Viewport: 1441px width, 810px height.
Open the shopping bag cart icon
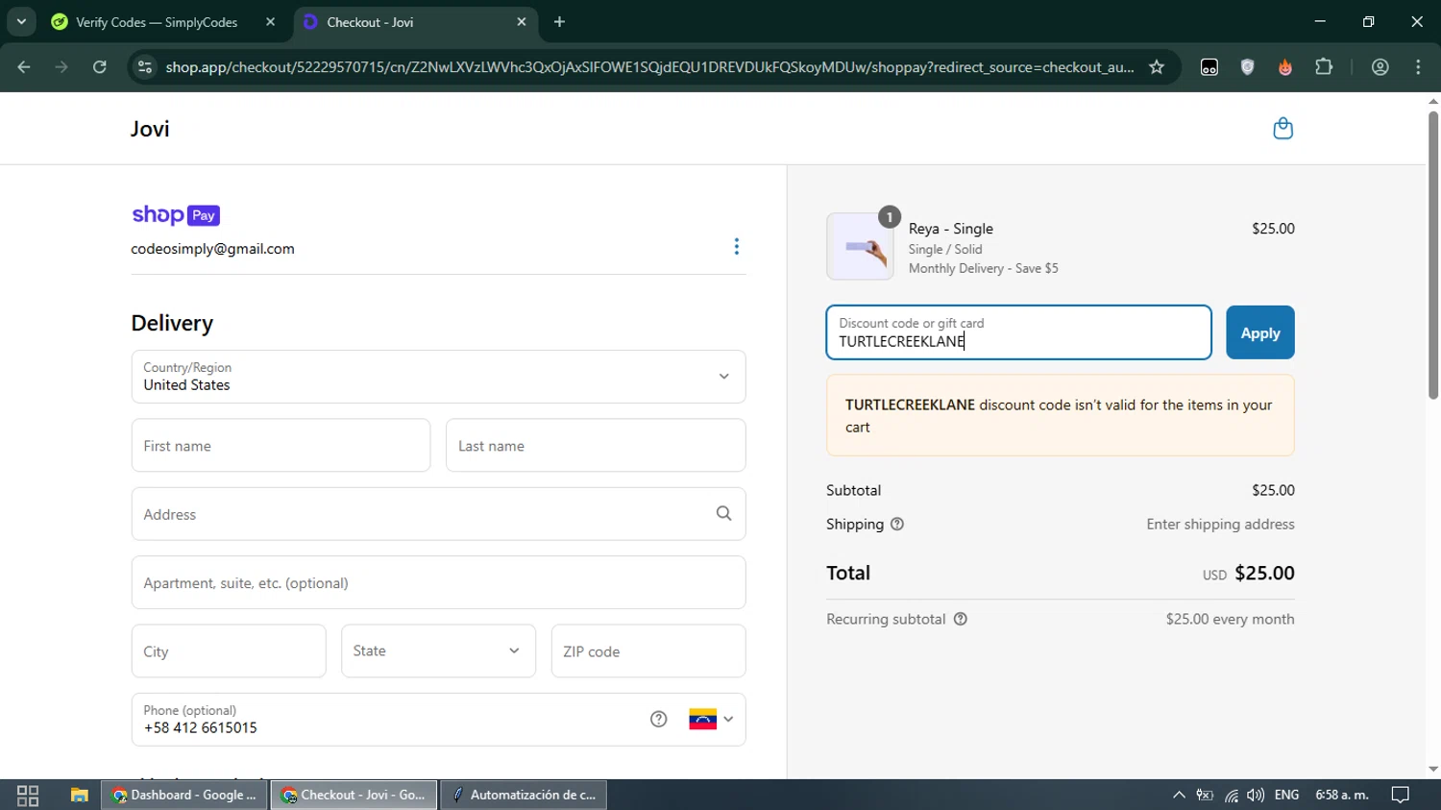click(x=1282, y=129)
